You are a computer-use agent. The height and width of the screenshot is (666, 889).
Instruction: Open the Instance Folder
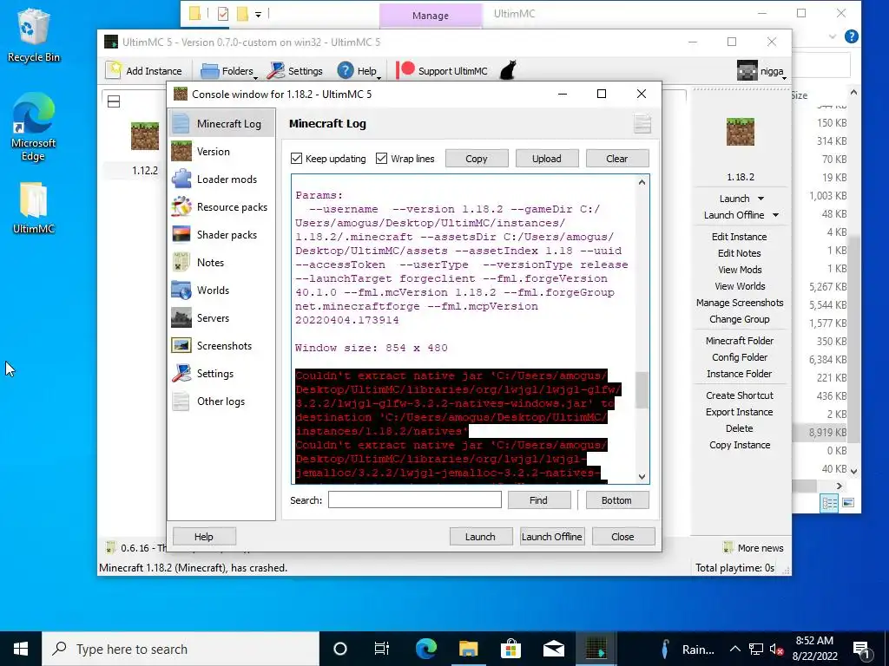[x=740, y=373]
